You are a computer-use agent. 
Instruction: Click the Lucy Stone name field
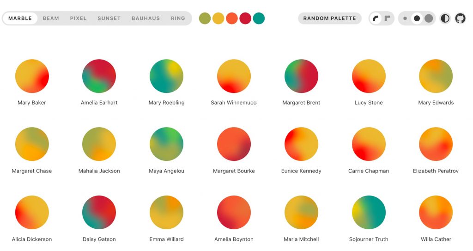369,103
